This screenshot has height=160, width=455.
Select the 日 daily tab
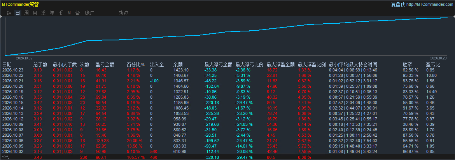18,13
